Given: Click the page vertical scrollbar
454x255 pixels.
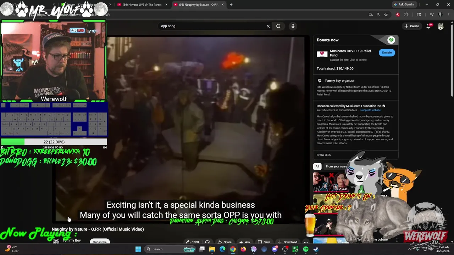Looking at the screenshot, I should (452, 60).
